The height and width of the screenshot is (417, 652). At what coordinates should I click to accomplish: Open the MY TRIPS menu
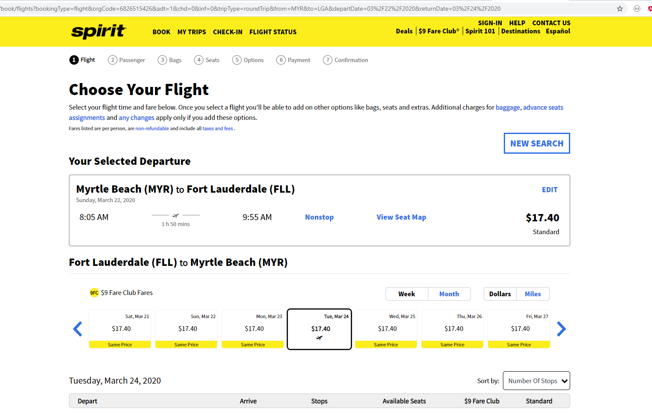(x=191, y=32)
